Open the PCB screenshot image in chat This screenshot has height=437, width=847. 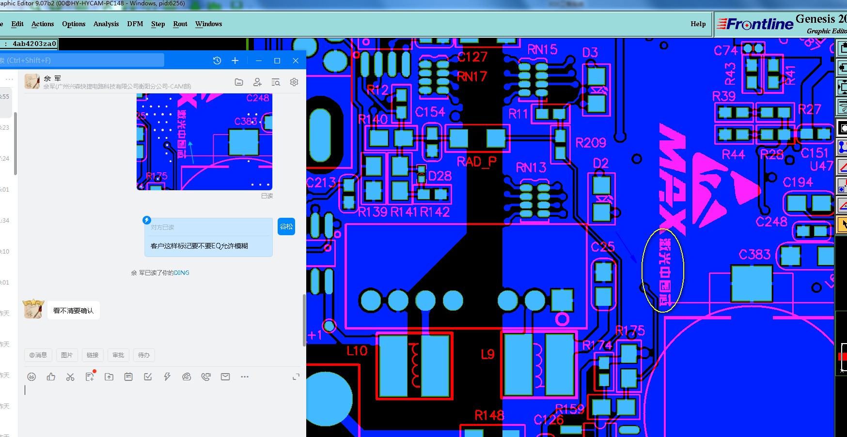[204, 142]
